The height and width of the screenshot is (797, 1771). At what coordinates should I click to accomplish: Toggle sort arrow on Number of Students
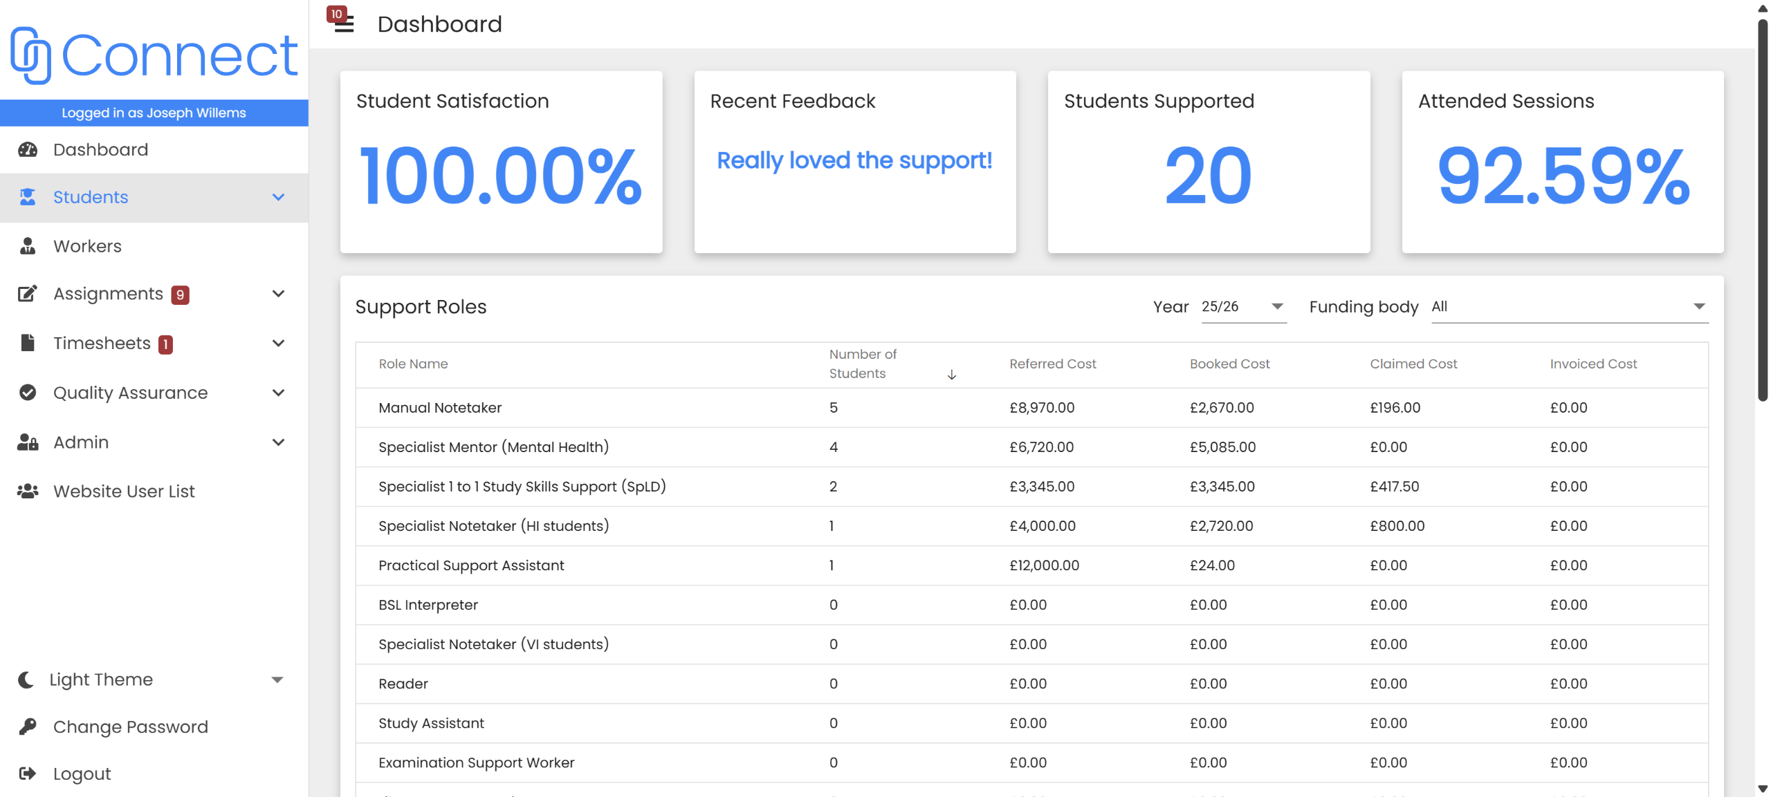pyautogui.click(x=951, y=375)
